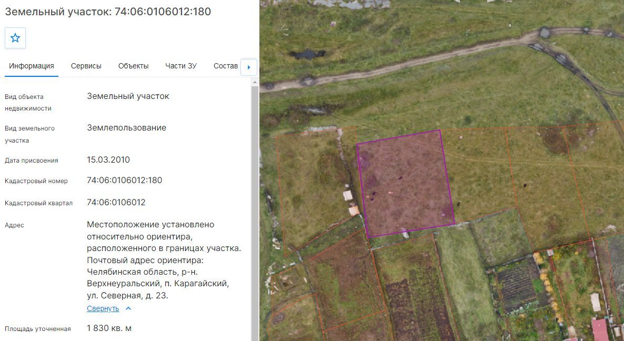
Task: Click the Свернуть link under the address
Action: click(x=103, y=308)
